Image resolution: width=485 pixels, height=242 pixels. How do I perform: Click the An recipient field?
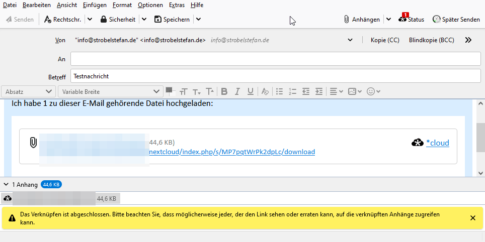pos(276,59)
